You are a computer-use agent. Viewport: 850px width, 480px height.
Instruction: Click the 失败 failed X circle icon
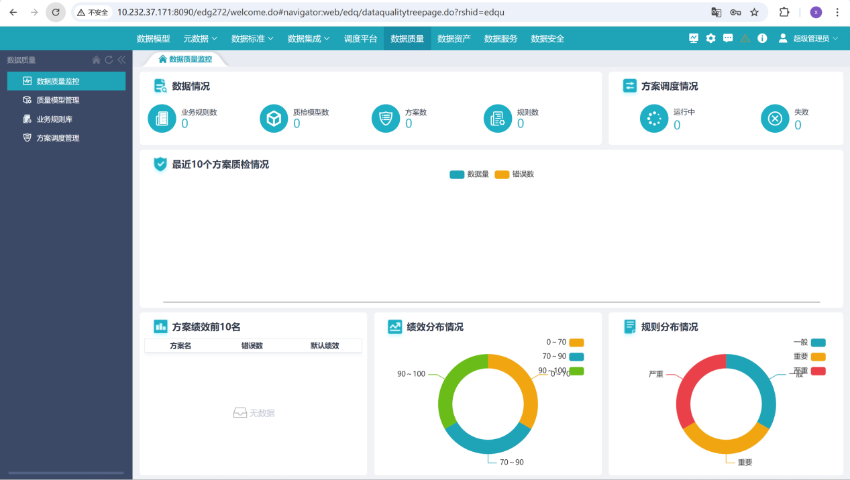click(775, 119)
